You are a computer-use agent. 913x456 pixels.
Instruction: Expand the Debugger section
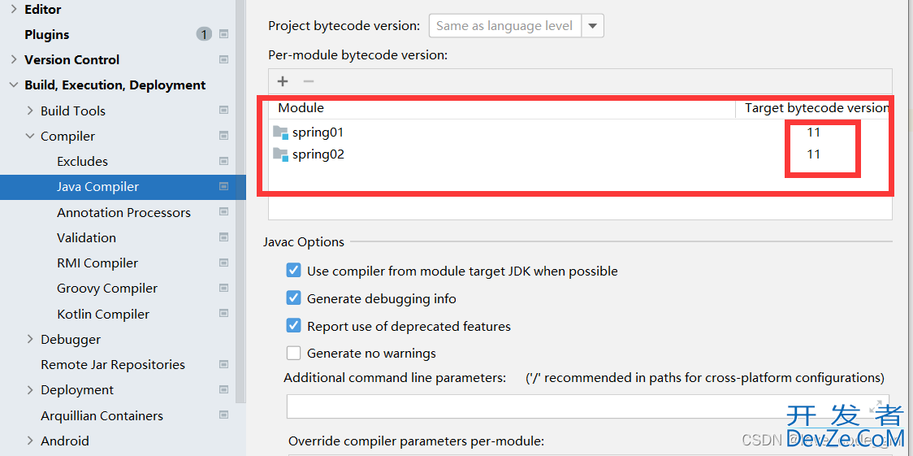[x=30, y=339]
